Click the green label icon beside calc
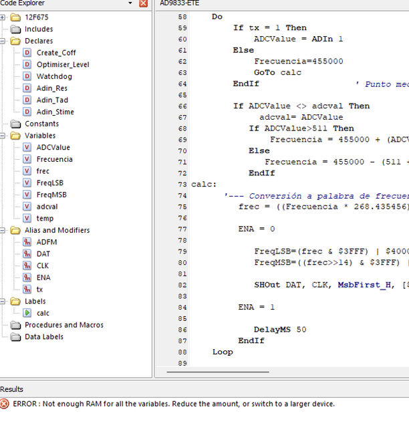This screenshot has width=409, height=428. point(27,313)
